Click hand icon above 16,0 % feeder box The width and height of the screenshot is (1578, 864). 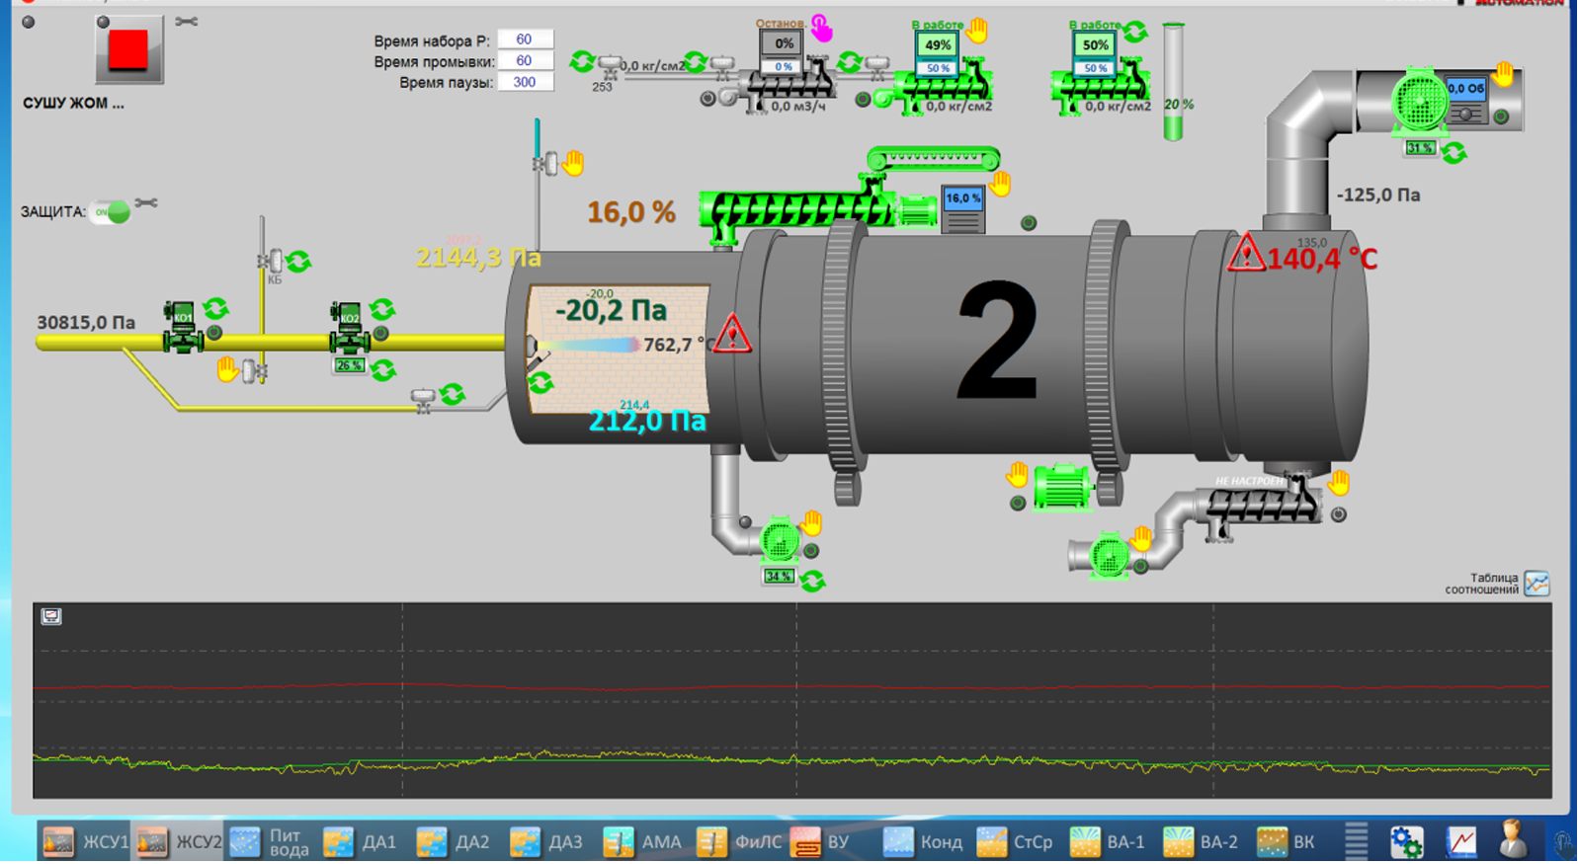pyautogui.click(x=1000, y=184)
